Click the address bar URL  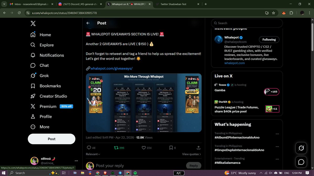click(64, 13)
